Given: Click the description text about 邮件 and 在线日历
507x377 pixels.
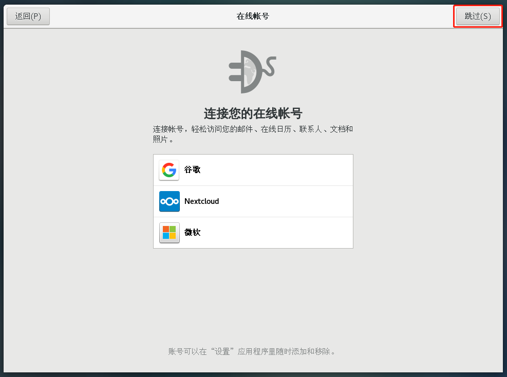Looking at the screenshot, I should point(253,129).
